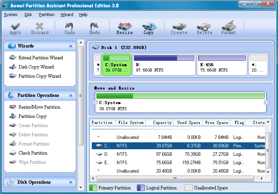278x194 pixels.
Task: Select the 7.84MB Unallocated table row
Action: pos(178,137)
